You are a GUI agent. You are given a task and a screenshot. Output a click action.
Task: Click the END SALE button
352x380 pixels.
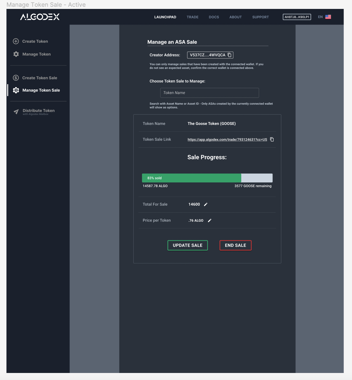(x=235, y=245)
